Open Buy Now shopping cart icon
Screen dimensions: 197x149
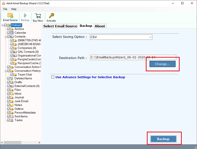(x=38, y=16)
